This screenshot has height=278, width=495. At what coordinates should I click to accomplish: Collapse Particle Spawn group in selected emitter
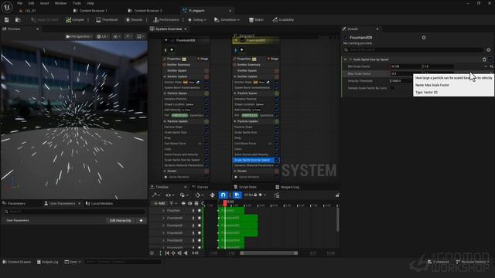point(235,93)
